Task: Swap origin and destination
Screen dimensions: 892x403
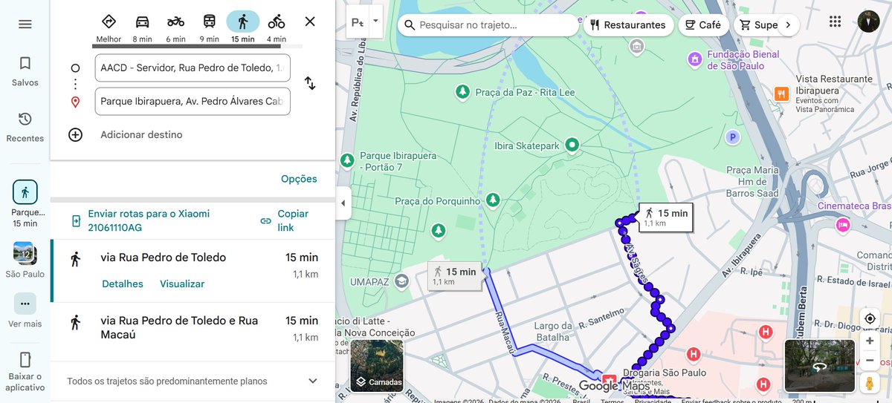Action: coord(310,84)
